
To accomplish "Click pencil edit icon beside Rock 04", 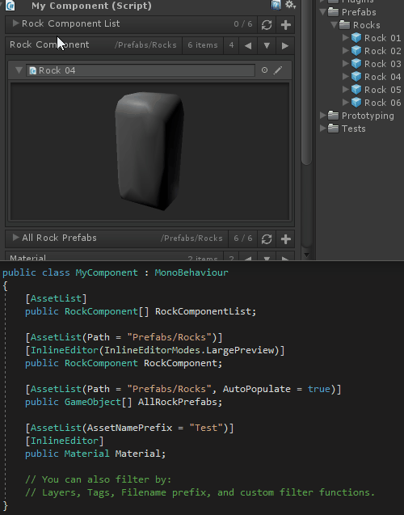I will 278,70.
